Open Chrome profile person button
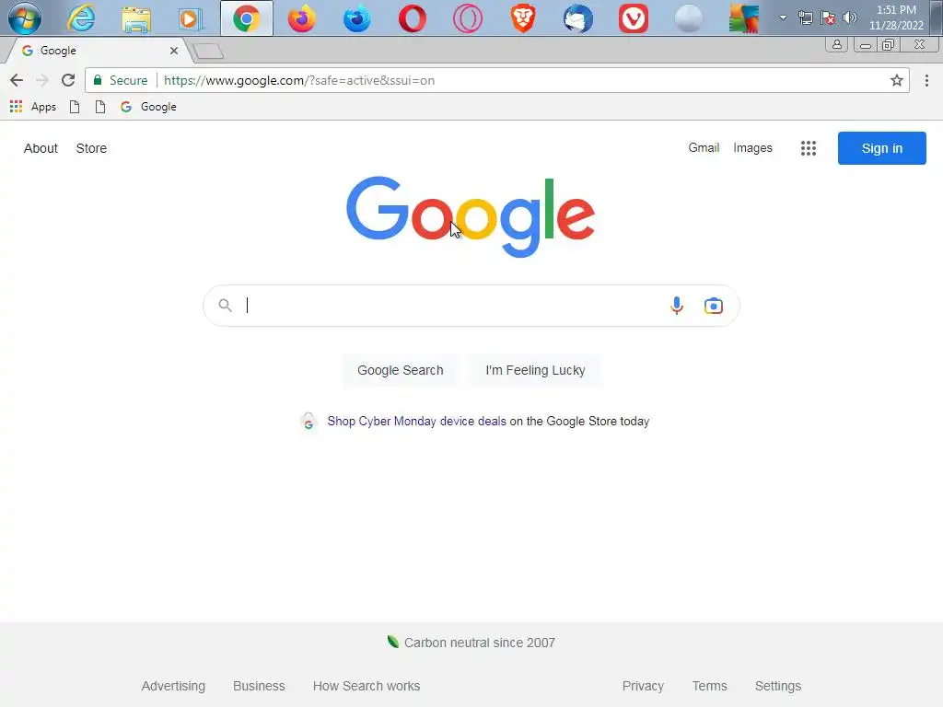The width and height of the screenshot is (943, 707). 836,44
